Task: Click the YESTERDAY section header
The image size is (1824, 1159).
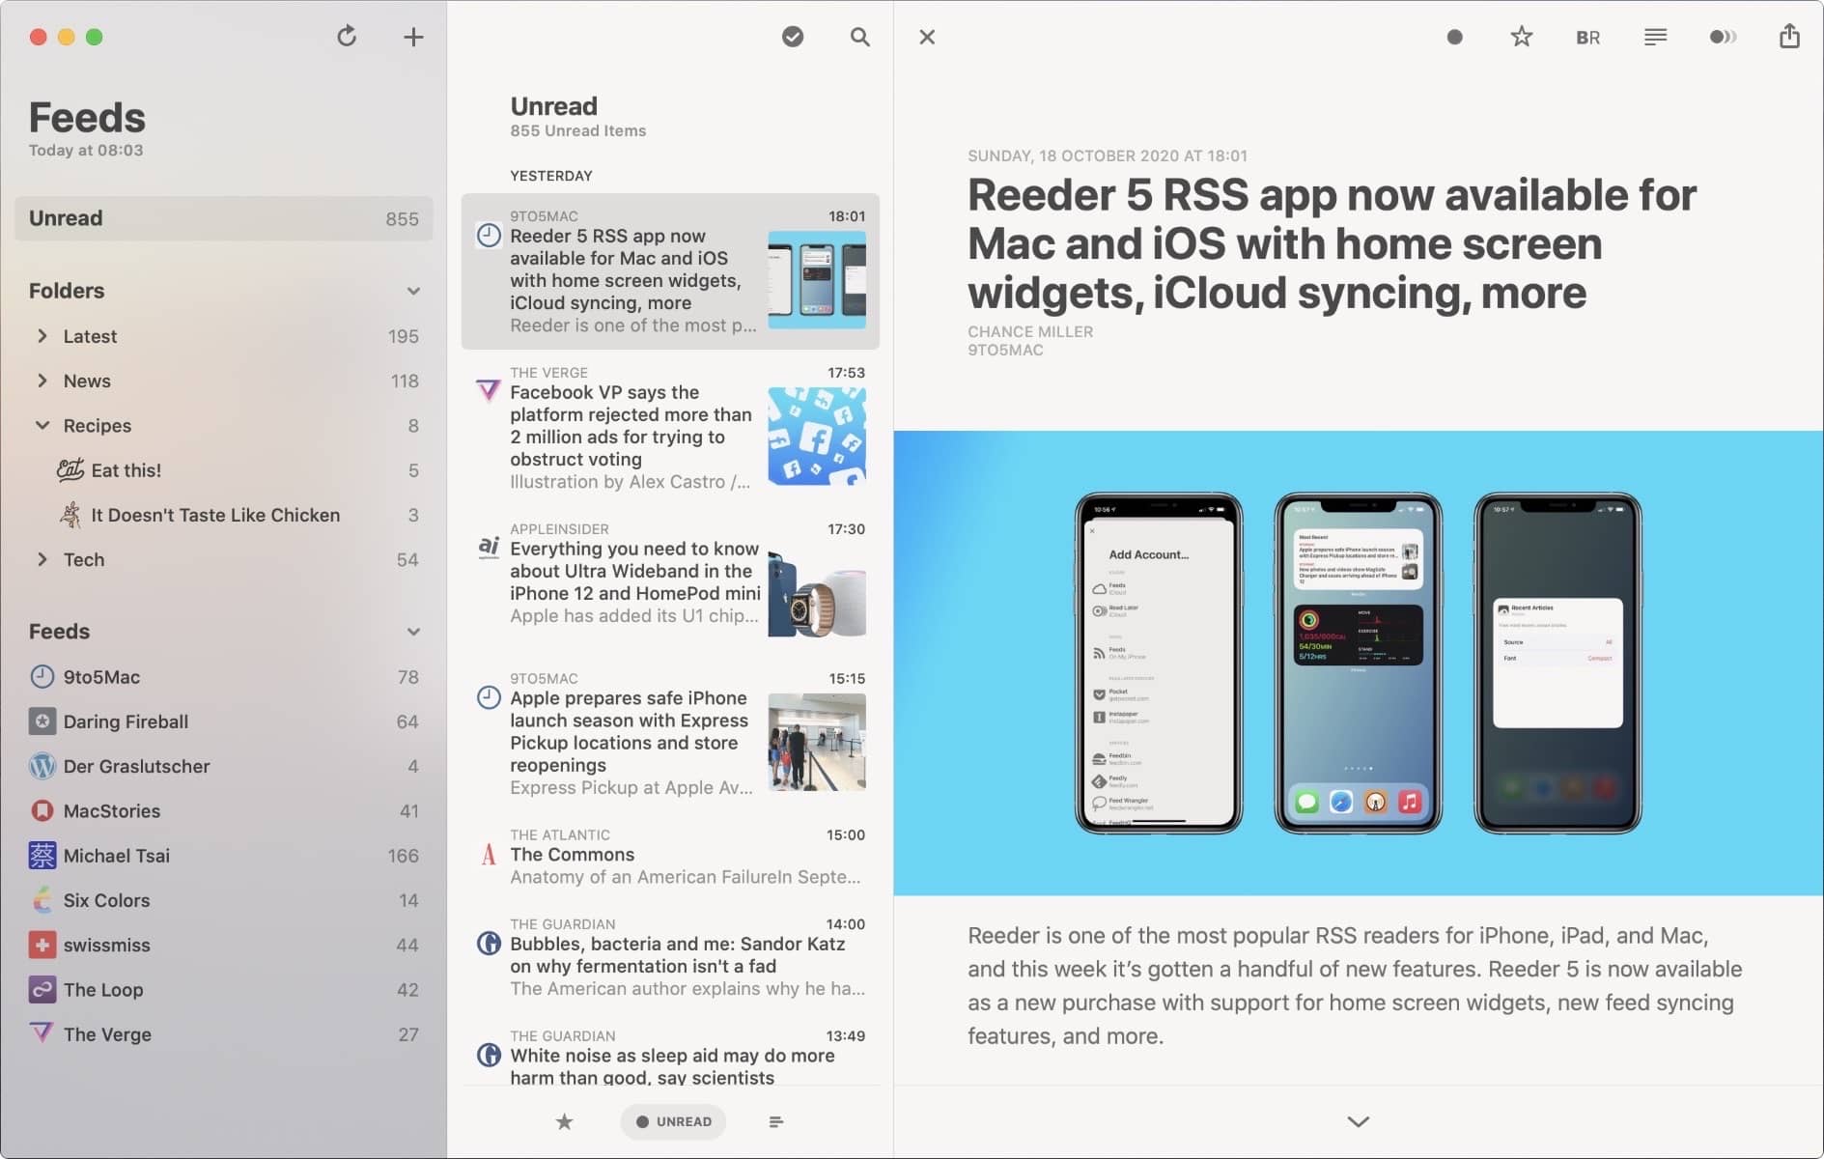Action: (x=551, y=176)
